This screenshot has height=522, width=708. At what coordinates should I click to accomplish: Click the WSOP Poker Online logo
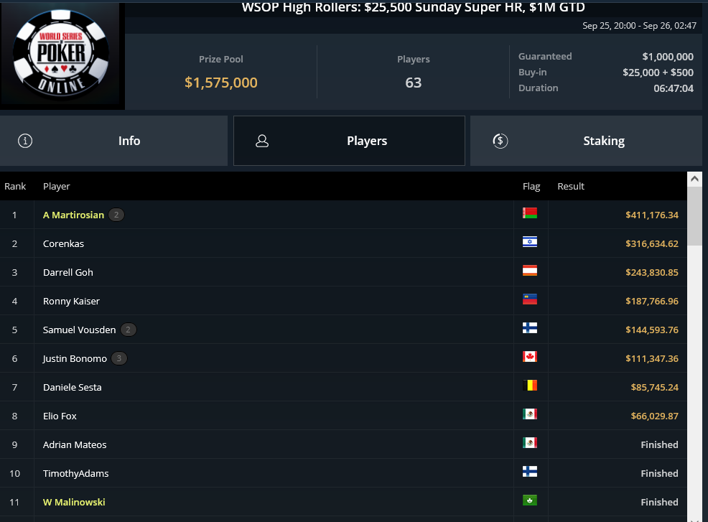pos(62,53)
